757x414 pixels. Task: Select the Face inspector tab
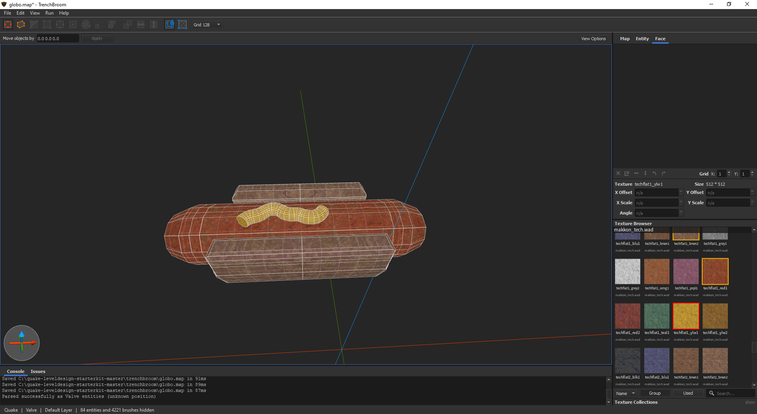point(660,39)
